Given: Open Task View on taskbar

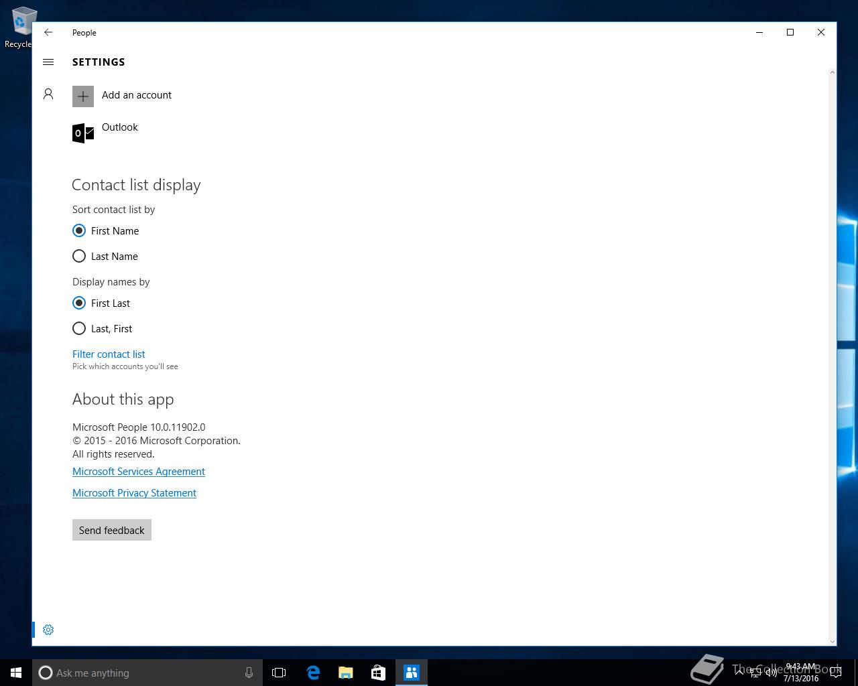Looking at the screenshot, I should 279,673.
